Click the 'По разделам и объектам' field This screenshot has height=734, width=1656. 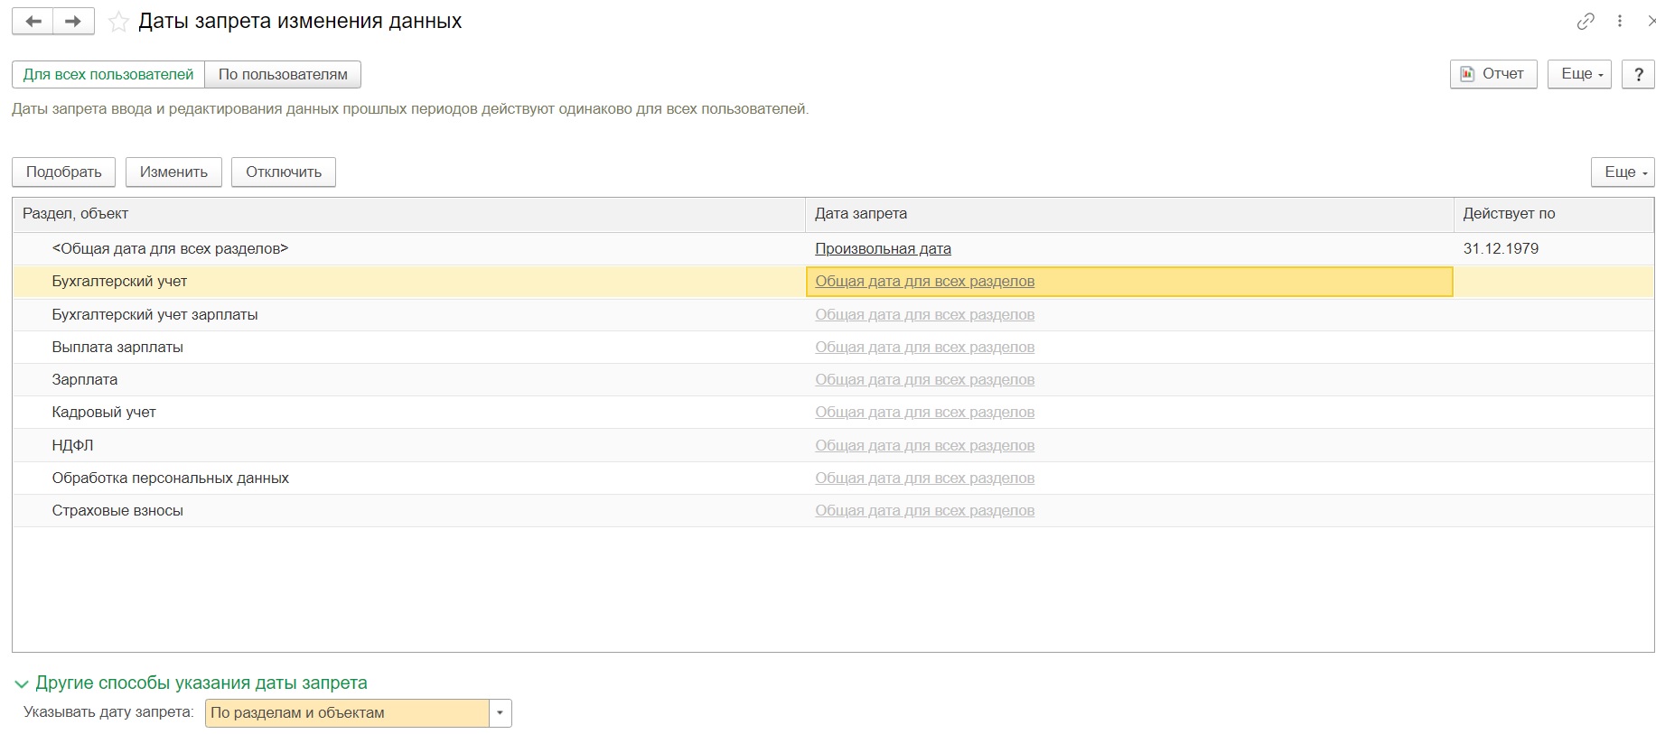pos(347,713)
